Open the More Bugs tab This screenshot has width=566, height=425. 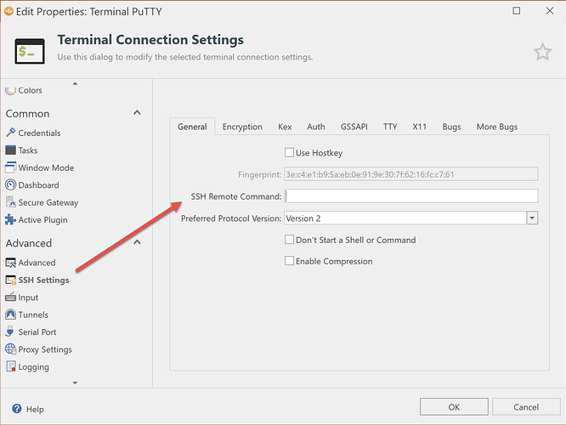point(496,127)
